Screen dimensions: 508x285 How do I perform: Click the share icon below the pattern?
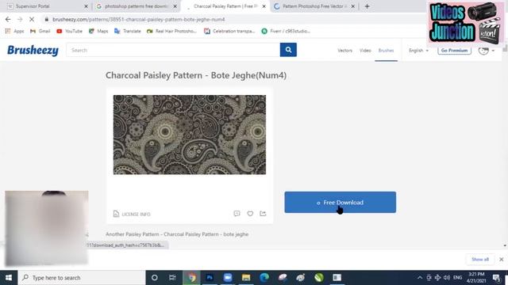pos(263,214)
